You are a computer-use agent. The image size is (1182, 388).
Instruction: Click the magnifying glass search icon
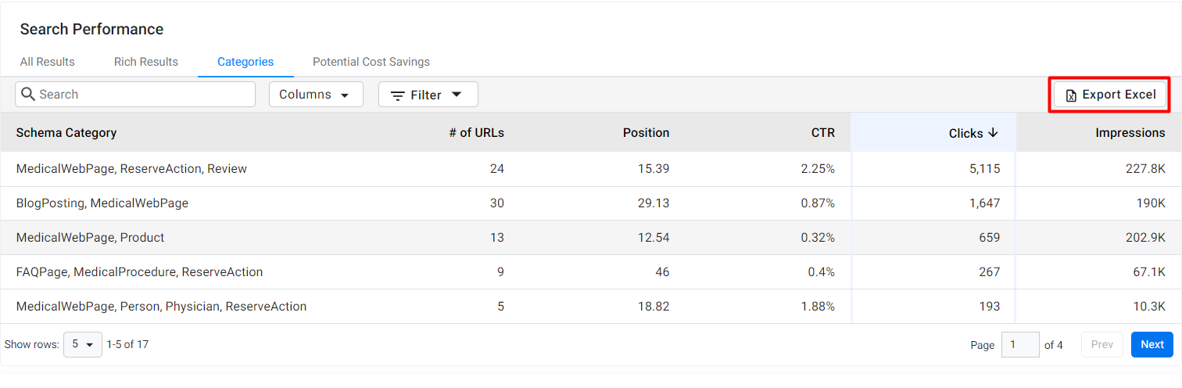(x=28, y=94)
